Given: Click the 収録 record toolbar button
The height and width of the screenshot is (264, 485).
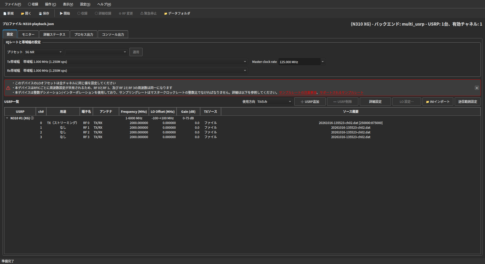Looking at the screenshot, I should point(82,13).
